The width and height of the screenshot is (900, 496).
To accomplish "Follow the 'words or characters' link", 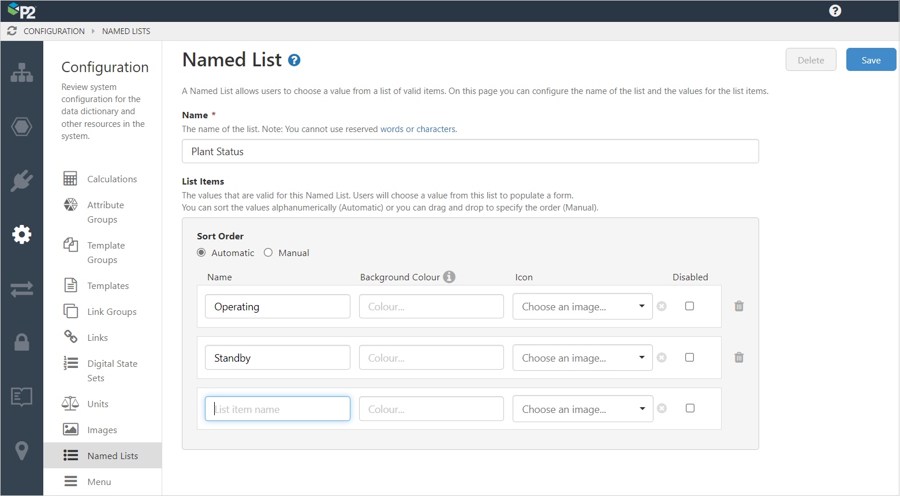I will pos(418,129).
